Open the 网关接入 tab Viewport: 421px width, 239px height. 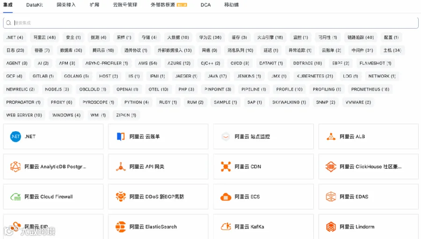pyautogui.click(x=66, y=5)
